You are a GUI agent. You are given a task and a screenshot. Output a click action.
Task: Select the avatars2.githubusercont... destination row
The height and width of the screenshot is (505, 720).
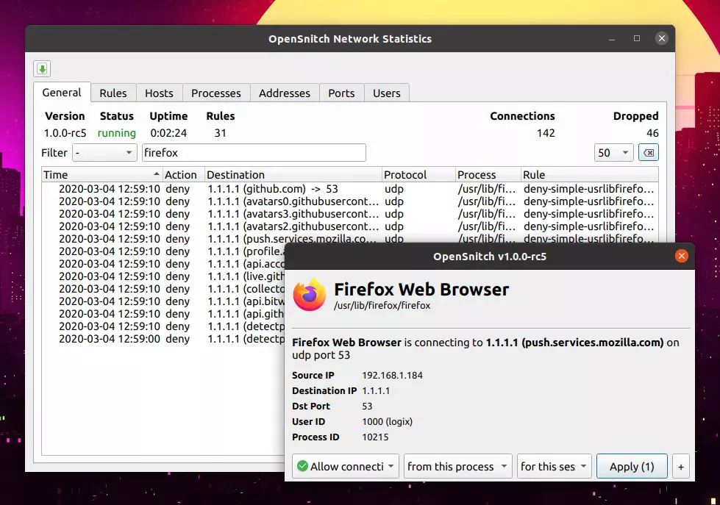click(350, 226)
